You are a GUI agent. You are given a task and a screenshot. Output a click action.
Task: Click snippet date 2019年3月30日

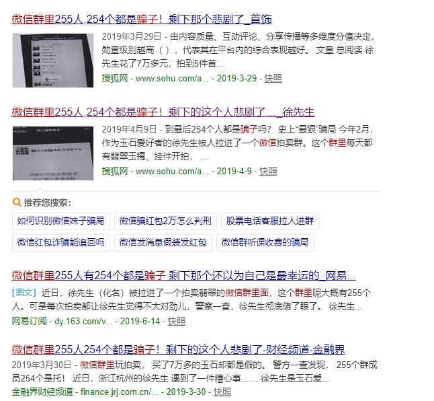click(x=42, y=365)
